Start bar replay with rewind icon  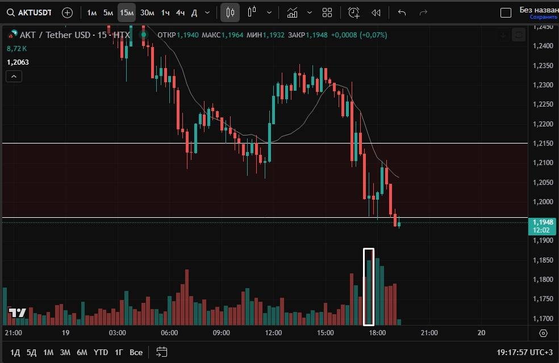click(x=376, y=12)
